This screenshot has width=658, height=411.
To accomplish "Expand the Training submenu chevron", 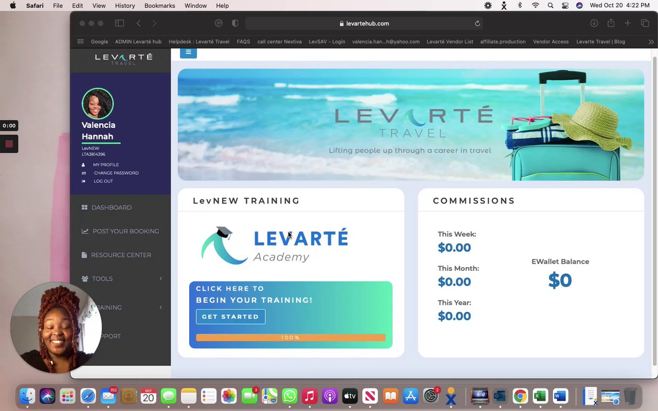I will [x=160, y=307].
